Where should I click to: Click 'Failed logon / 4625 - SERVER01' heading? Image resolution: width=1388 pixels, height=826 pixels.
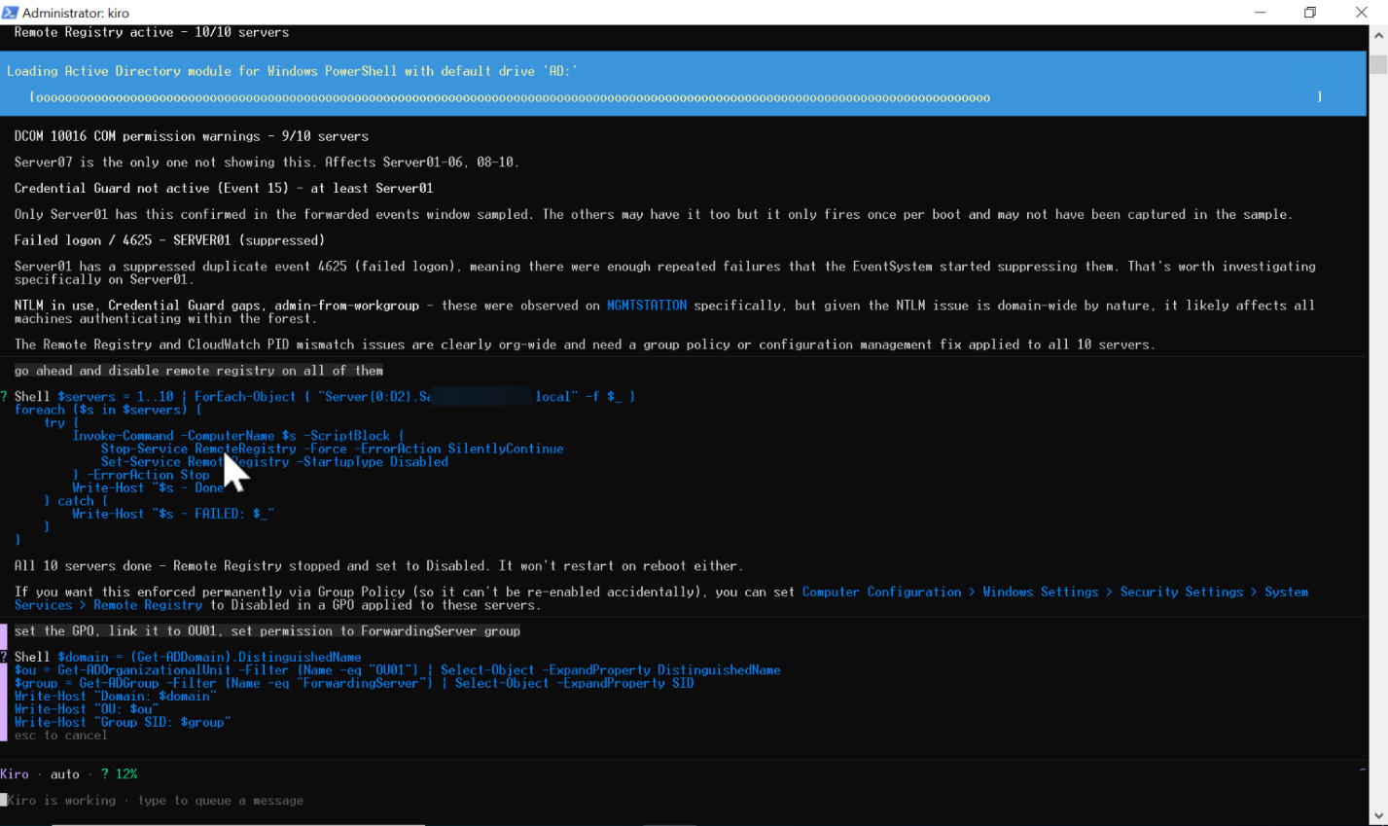click(169, 240)
